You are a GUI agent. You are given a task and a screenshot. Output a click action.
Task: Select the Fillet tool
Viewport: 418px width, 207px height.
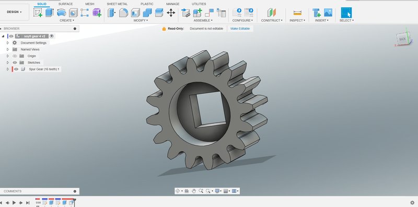pyautogui.click(x=123, y=13)
